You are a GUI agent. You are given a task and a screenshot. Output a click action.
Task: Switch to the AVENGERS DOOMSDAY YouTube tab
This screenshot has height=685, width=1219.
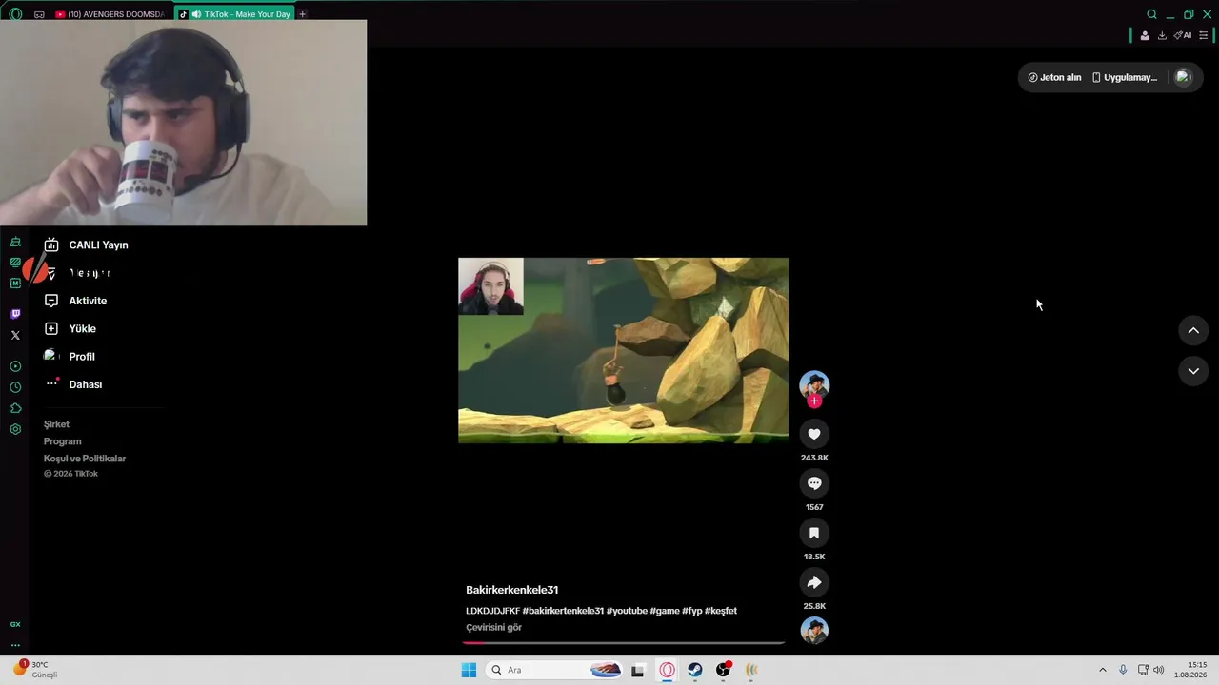110,14
